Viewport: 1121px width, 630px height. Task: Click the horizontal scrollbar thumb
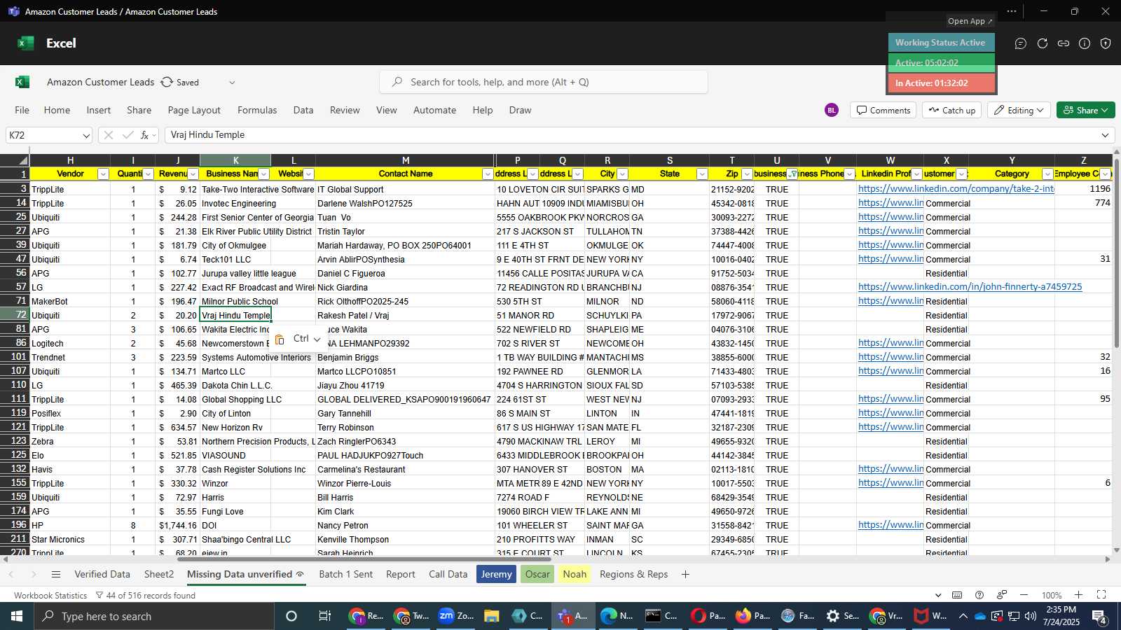pyautogui.click(x=364, y=559)
